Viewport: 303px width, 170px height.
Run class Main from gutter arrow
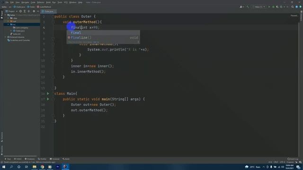[48, 93]
